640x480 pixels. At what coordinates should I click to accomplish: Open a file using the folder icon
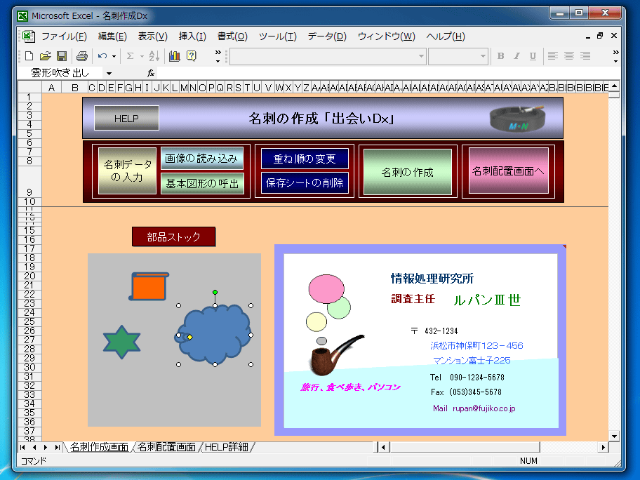point(46,56)
